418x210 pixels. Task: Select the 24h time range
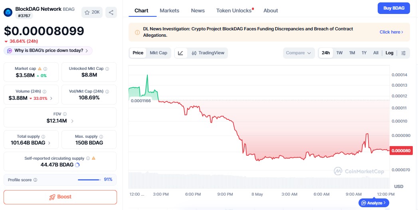[x=325, y=53]
